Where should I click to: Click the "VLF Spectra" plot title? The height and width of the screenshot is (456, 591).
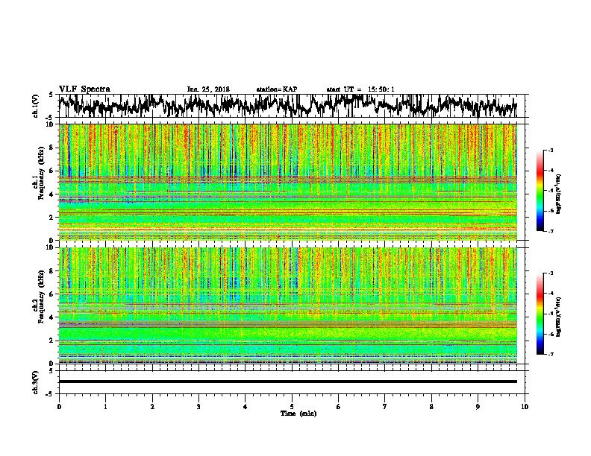point(84,89)
